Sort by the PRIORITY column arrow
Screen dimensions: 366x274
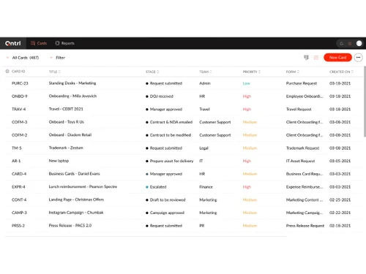click(x=259, y=72)
